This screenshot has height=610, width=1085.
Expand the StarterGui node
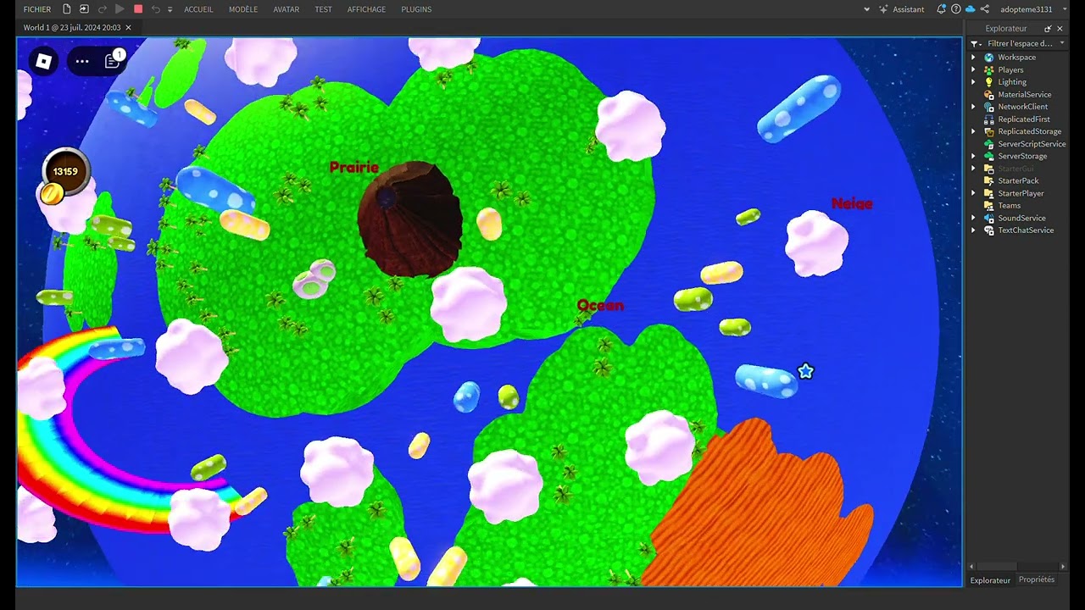[973, 169]
